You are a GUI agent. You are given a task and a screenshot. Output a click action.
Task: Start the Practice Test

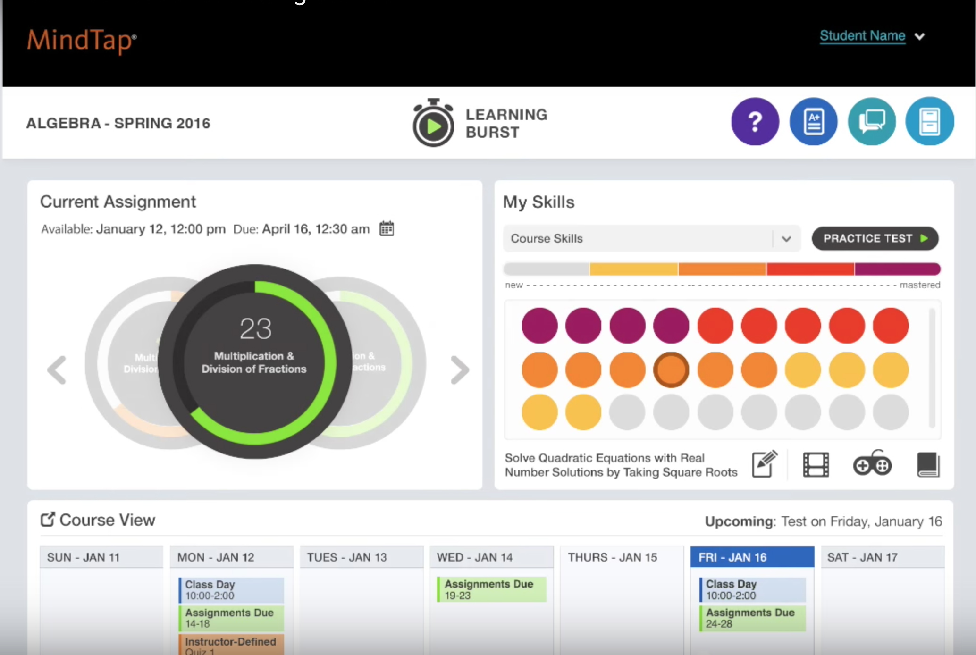point(875,238)
